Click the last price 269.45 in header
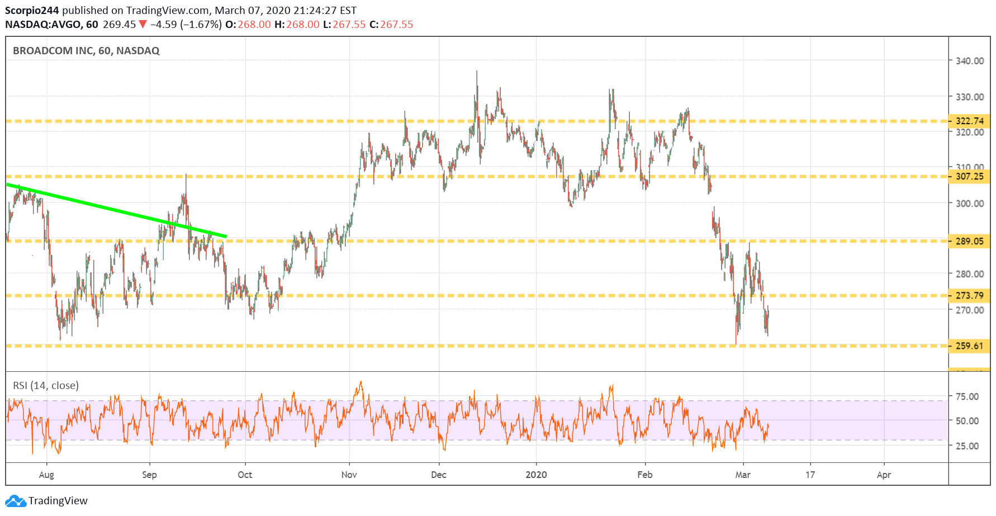Viewport: 996px width, 516px height. click(x=119, y=25)
